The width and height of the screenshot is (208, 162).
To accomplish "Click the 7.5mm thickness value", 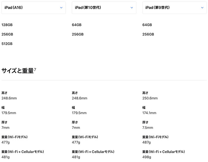I will 148,127.
